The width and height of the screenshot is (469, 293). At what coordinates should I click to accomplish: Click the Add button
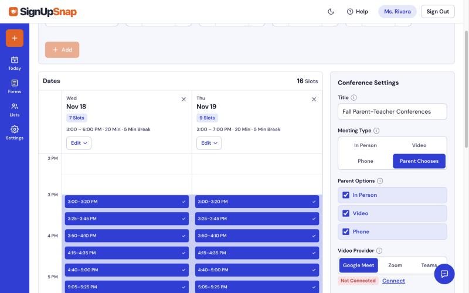62,50
